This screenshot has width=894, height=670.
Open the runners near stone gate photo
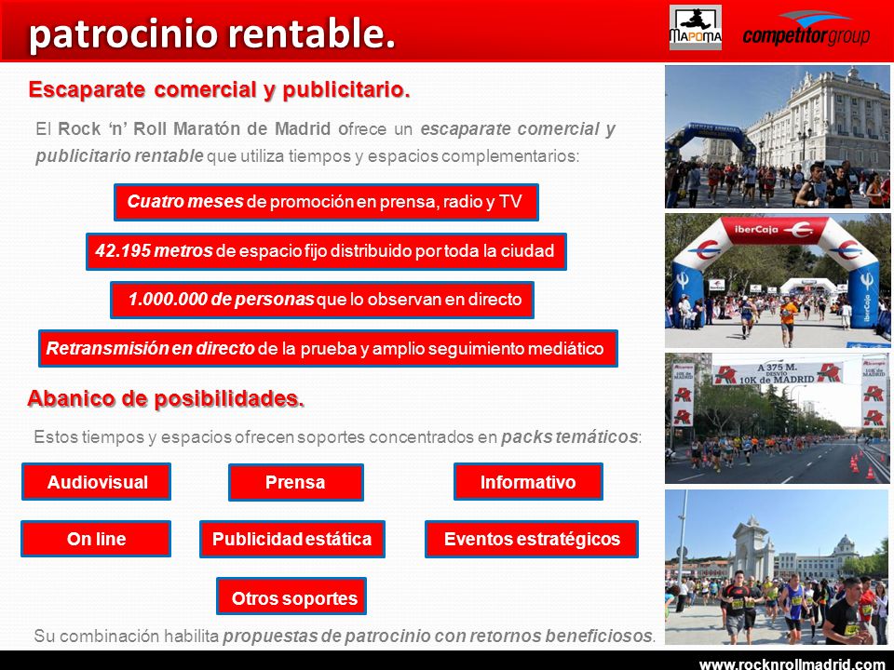coord(777,567)
